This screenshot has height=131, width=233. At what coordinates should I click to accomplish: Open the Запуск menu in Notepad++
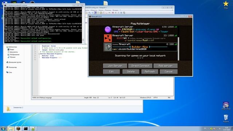coord(101,10)
